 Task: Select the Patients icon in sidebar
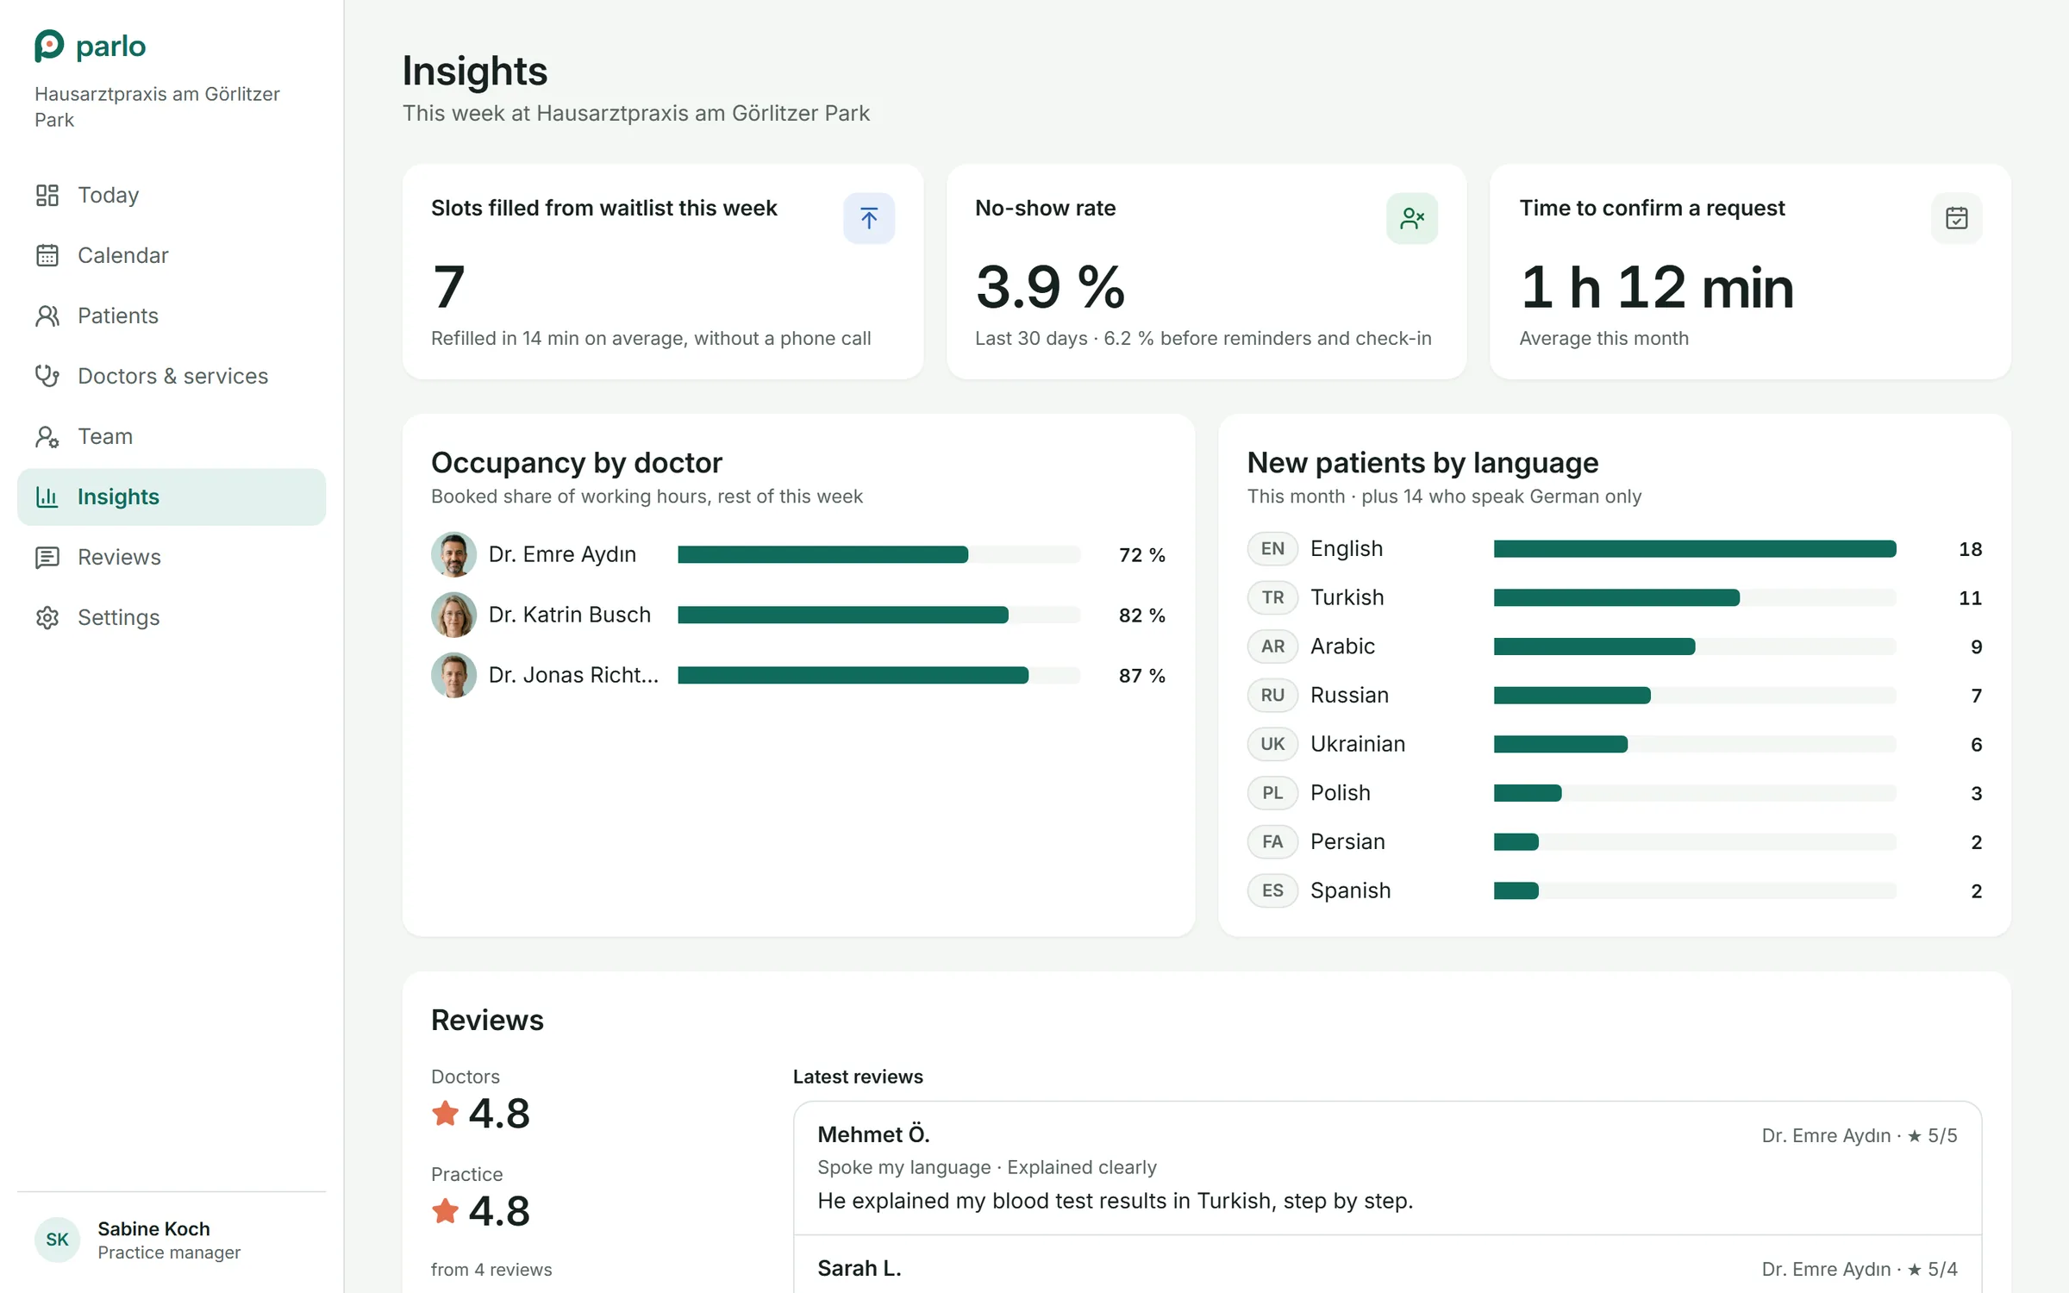[47, 316]
